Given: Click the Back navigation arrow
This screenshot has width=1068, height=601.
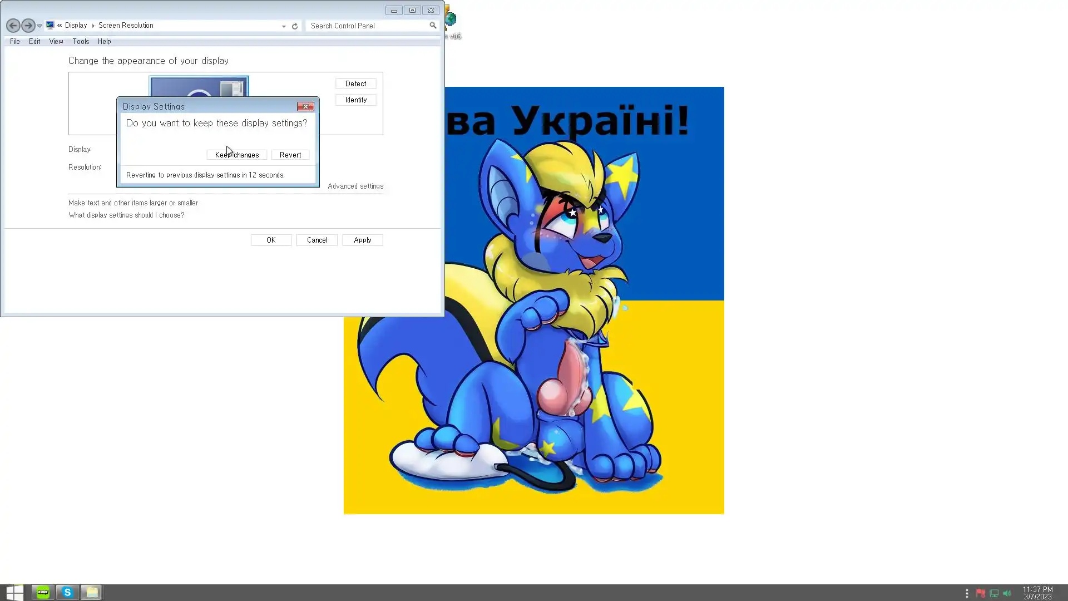Looking at the screenshot, I should coord(13,26).
